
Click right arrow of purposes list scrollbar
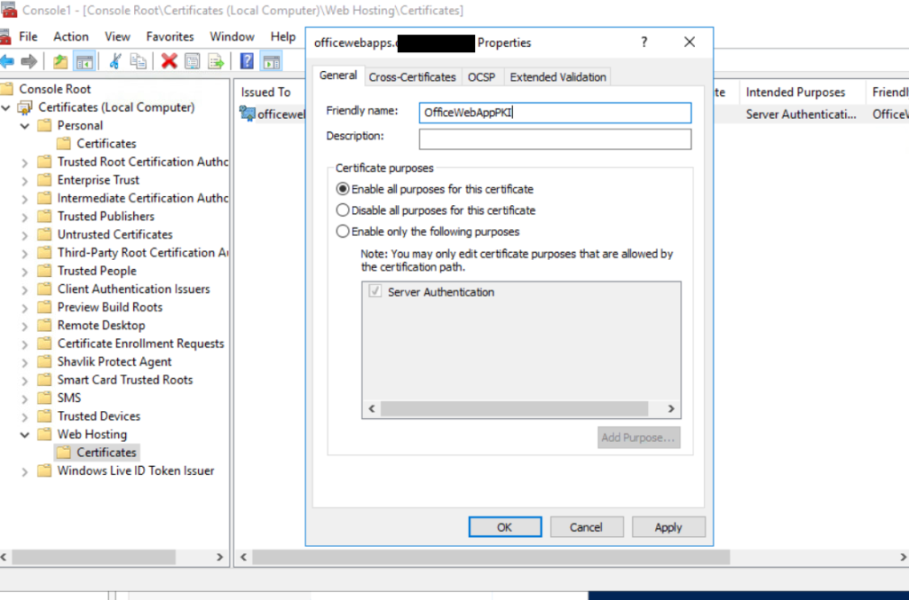(x=671, y=408)
